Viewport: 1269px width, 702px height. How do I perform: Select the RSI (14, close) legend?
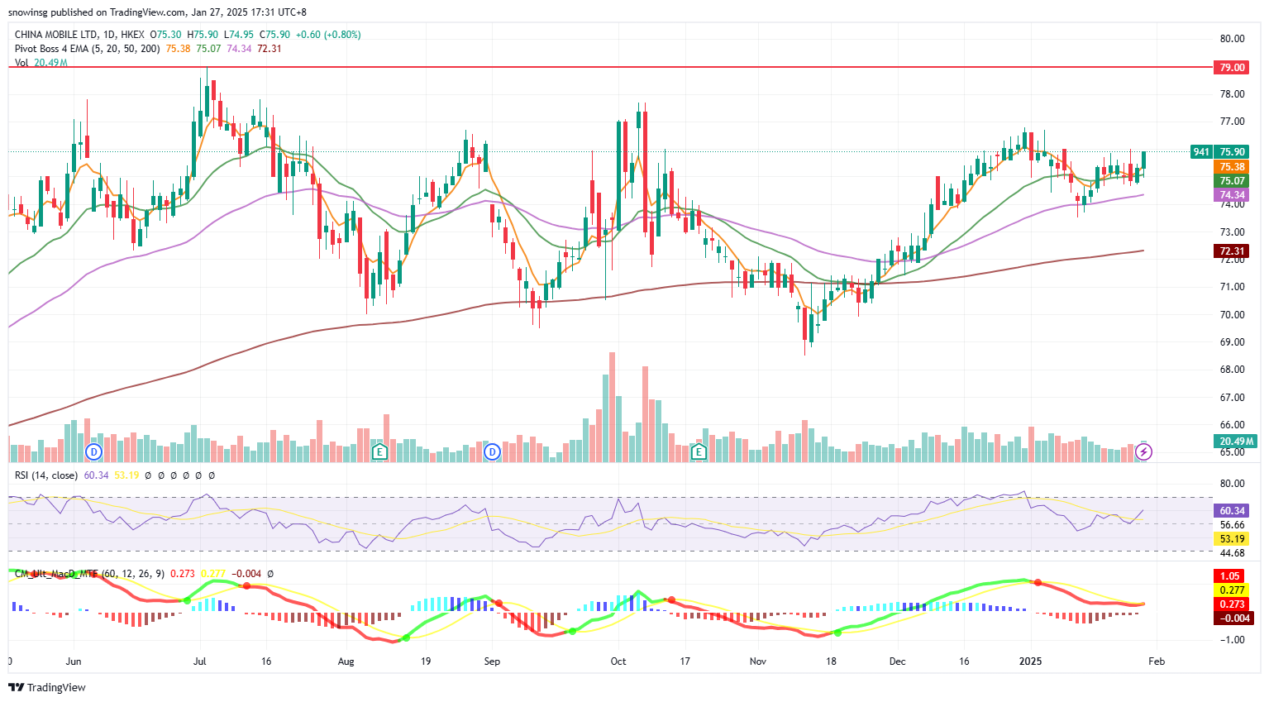click(46, 475)
